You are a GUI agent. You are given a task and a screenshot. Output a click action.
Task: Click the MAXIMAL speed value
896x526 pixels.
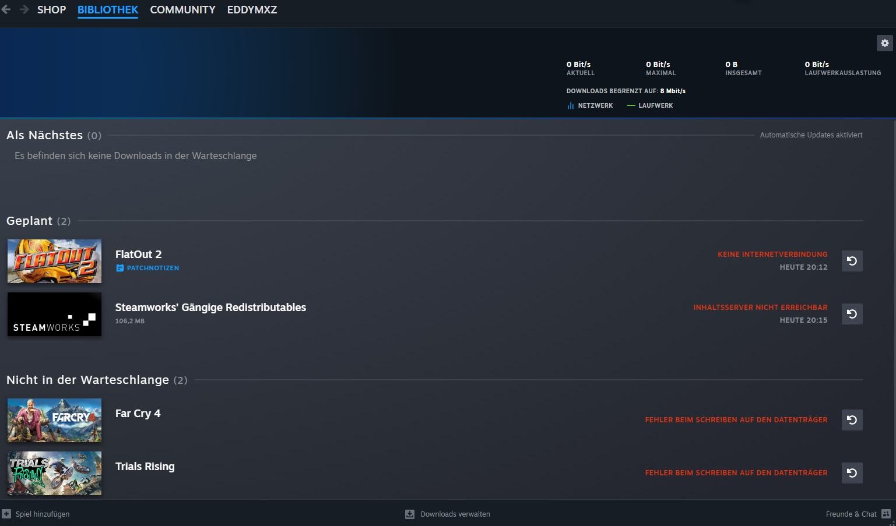coord(658,64)
